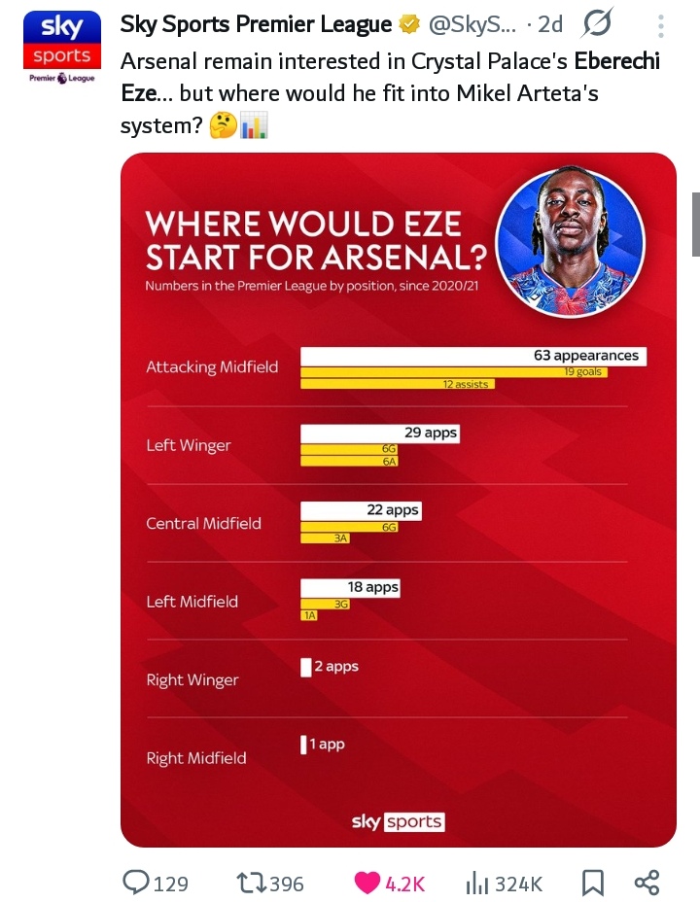
Task: Open Sky Sports Premier League account name
Action: 256,25
